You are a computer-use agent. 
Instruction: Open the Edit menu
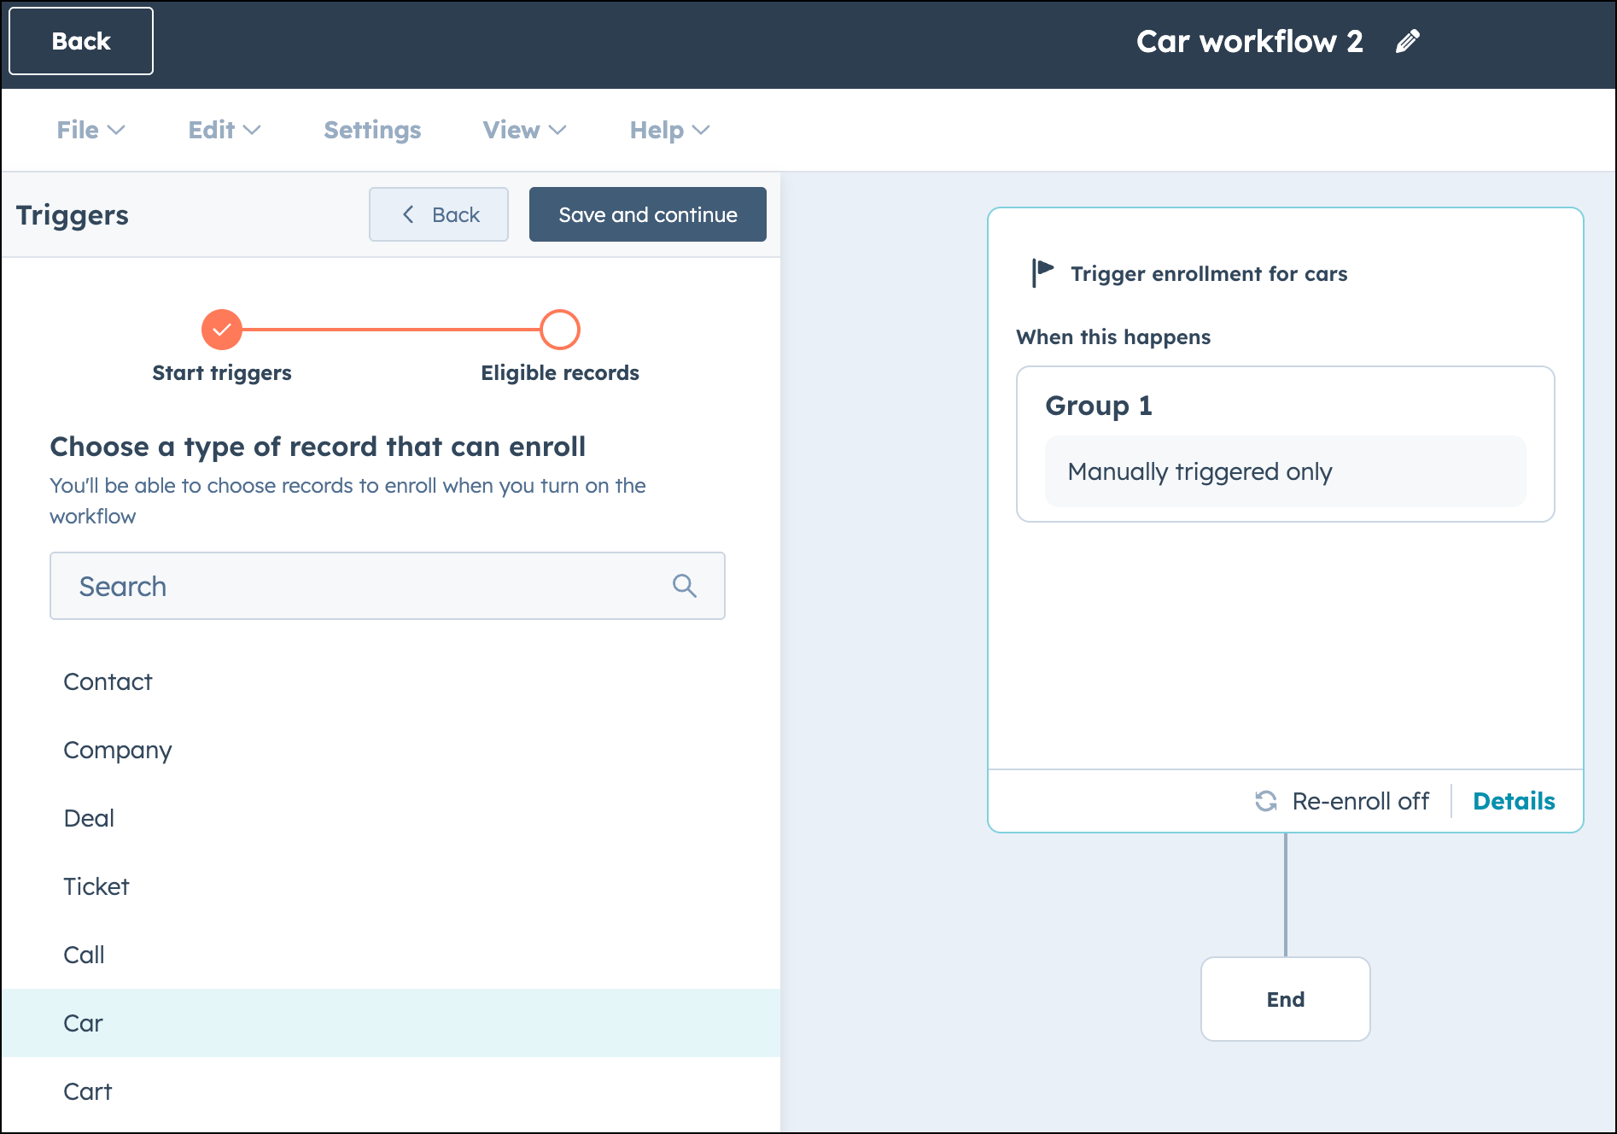click(224, 130)
